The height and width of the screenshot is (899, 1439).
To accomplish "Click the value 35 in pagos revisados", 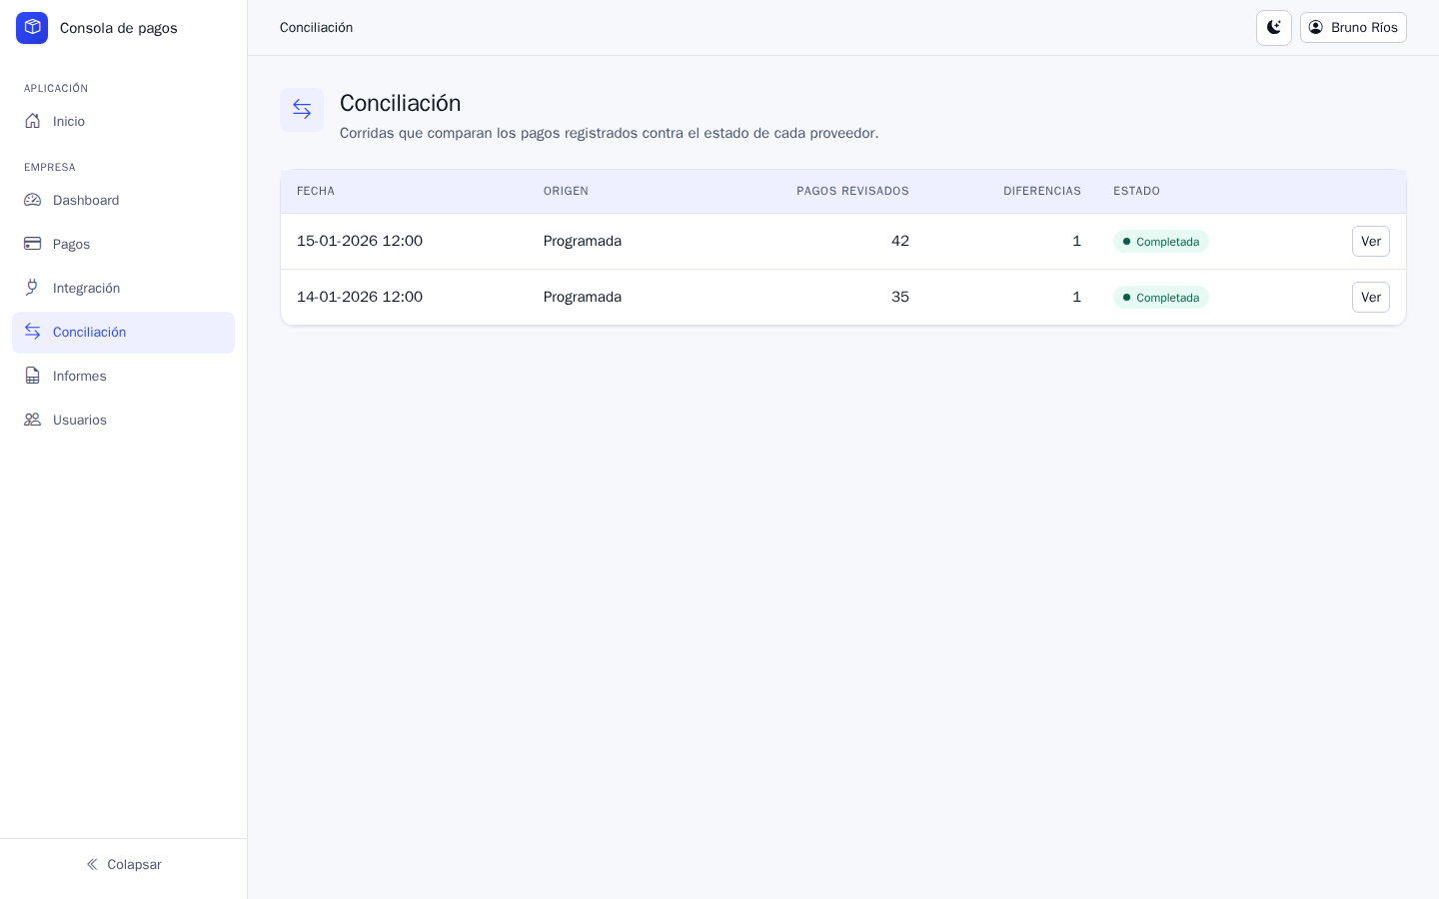I will [x=900, y=297].
